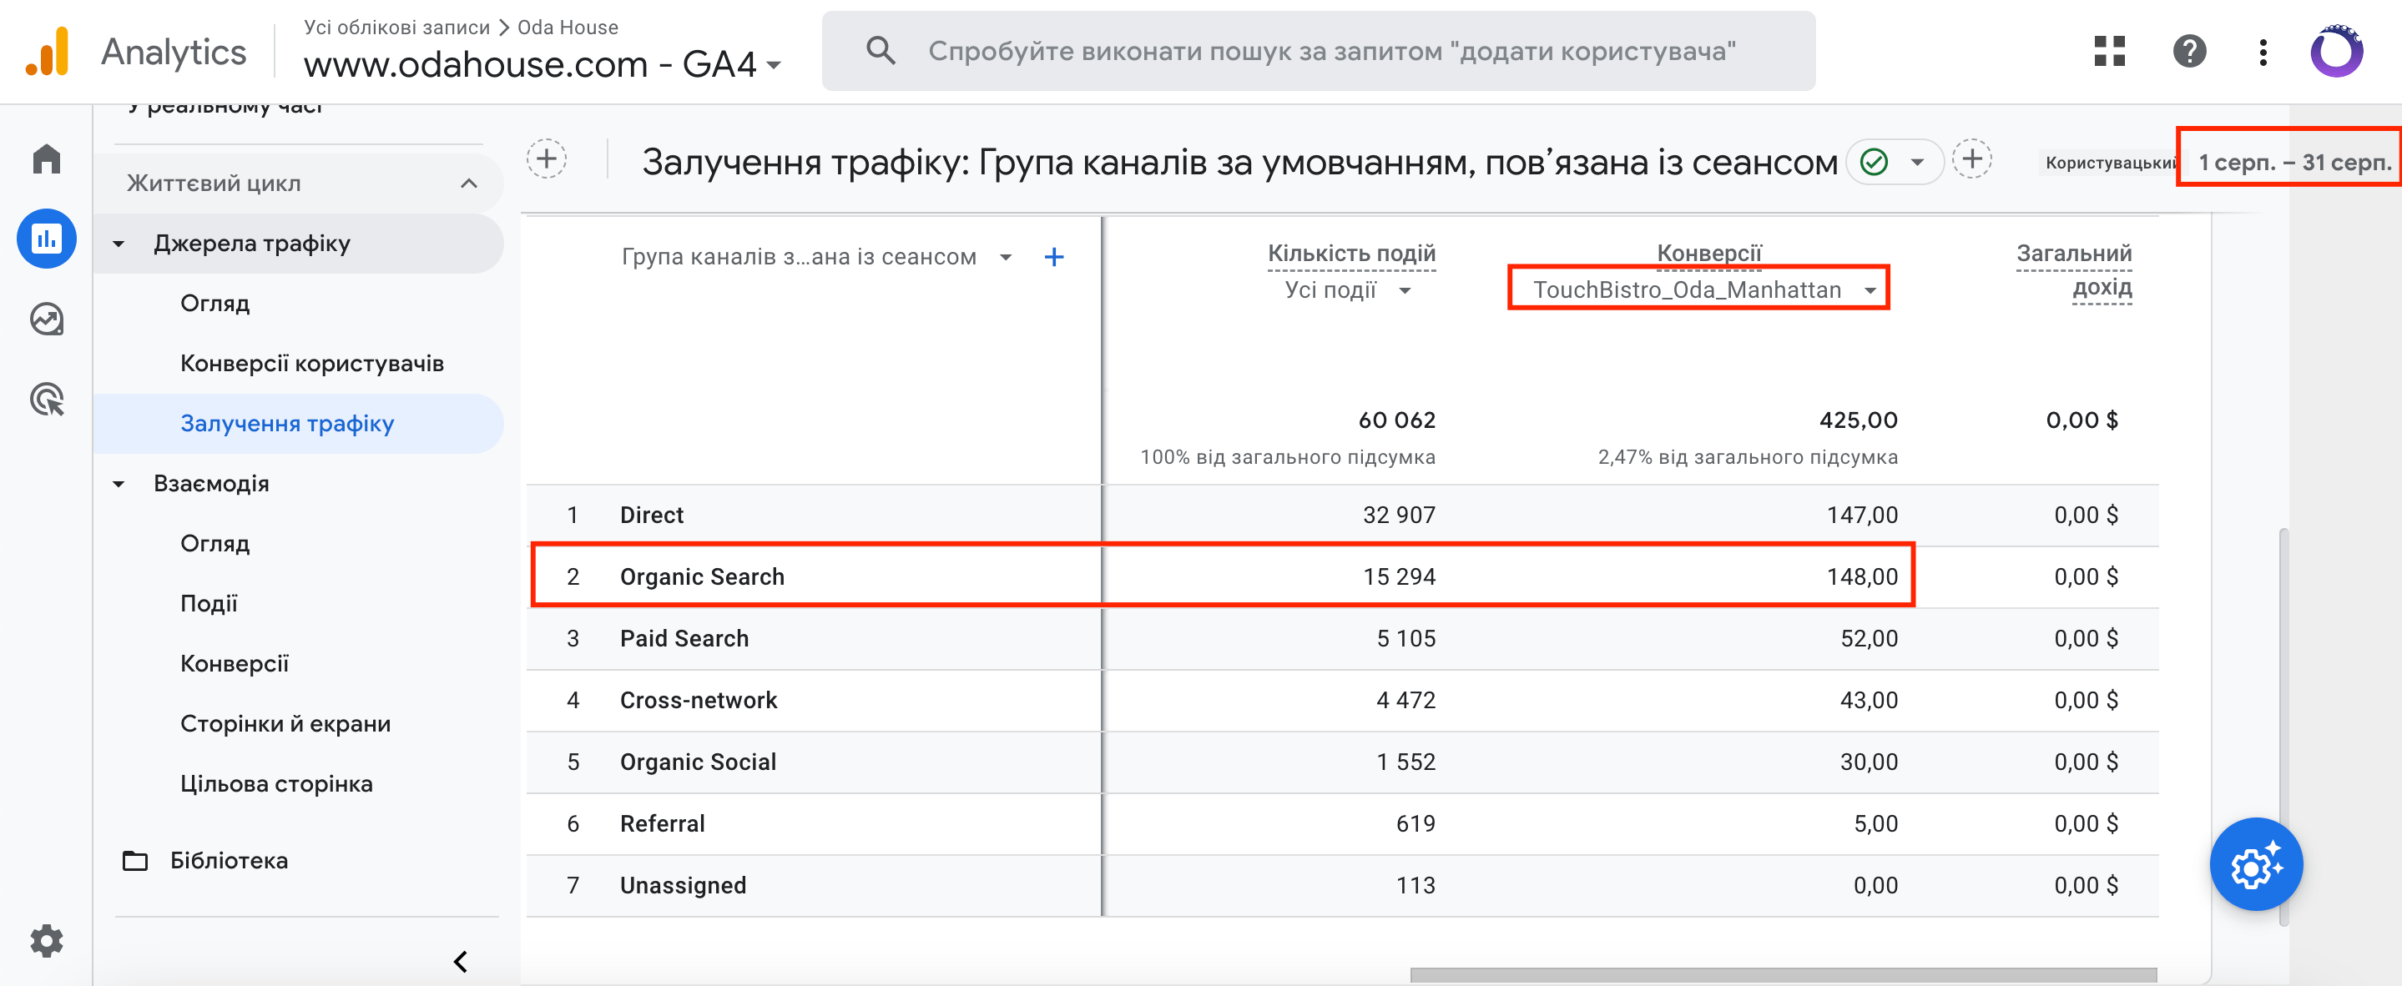Add comparison with plus circle left of title

[547, 159]
